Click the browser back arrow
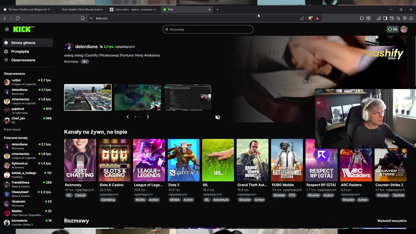Viewport: 416px width, 234px height. click(x=5, y=18)
